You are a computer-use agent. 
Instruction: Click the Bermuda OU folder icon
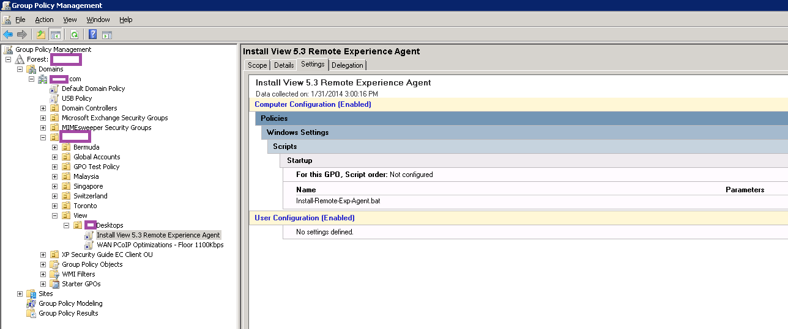[x=66, y=147]
